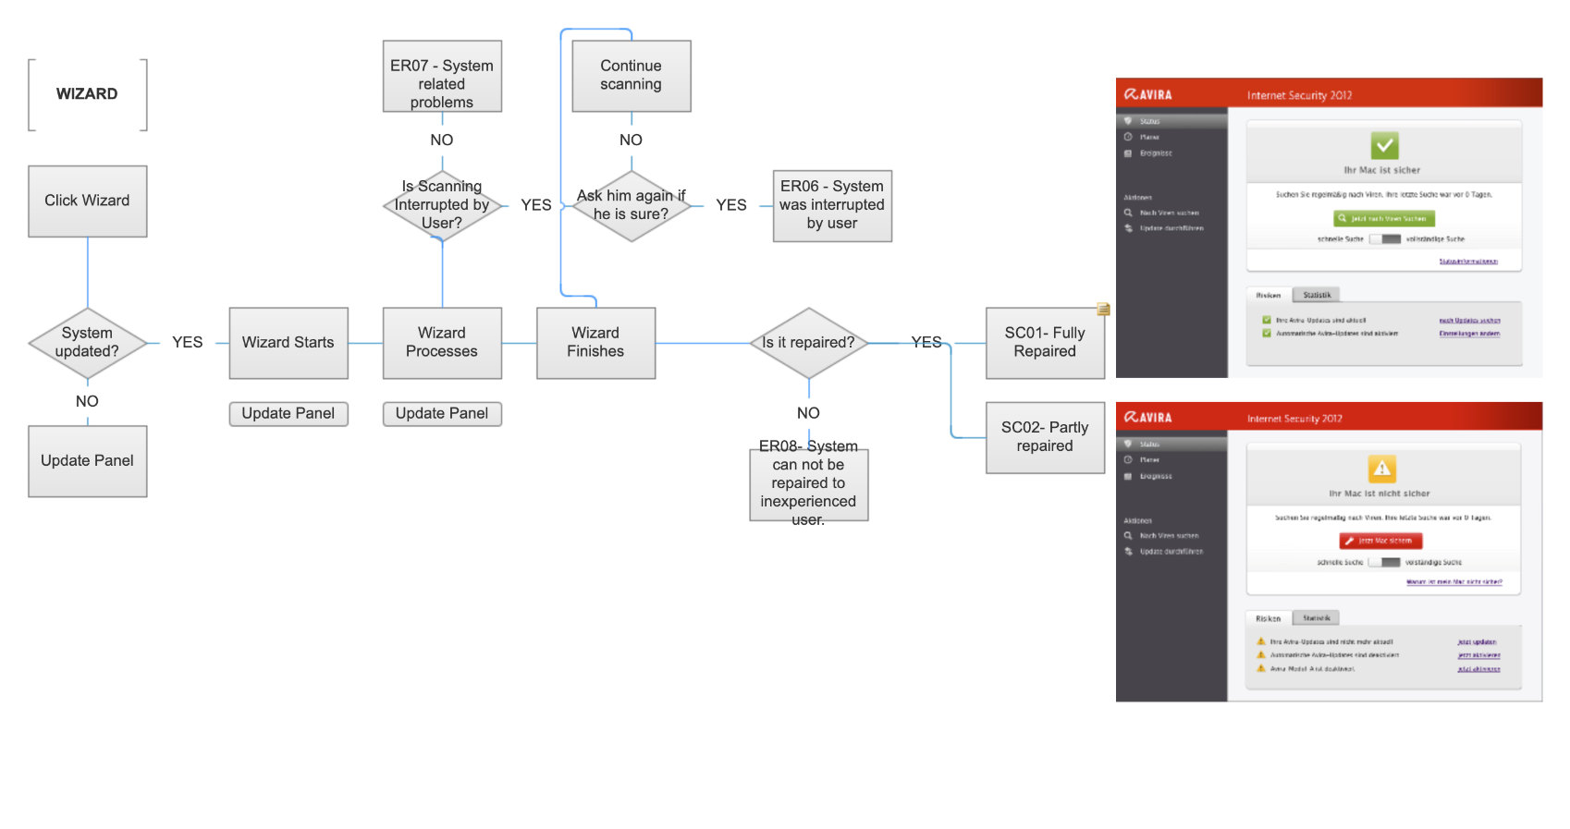1570x829 pixels.
Task: Click the Avira logo in upper window header
Action: pyautogui.click(x=1148, y=94)
